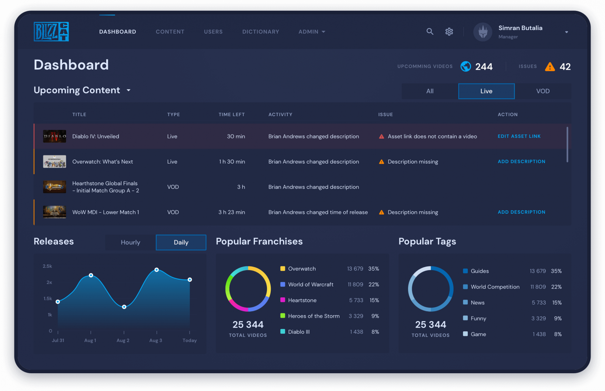Screen dimensions: 605x391
Task: Click the World Competition tag swatch
Action: pyautogui.click(x=465, y=287)
